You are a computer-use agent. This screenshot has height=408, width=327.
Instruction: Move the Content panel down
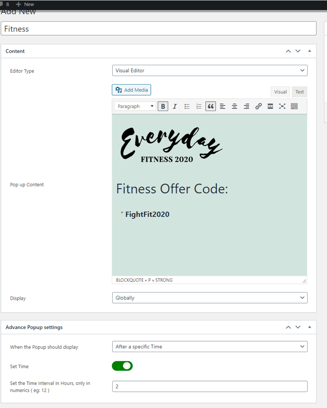[x=298, y=51]
